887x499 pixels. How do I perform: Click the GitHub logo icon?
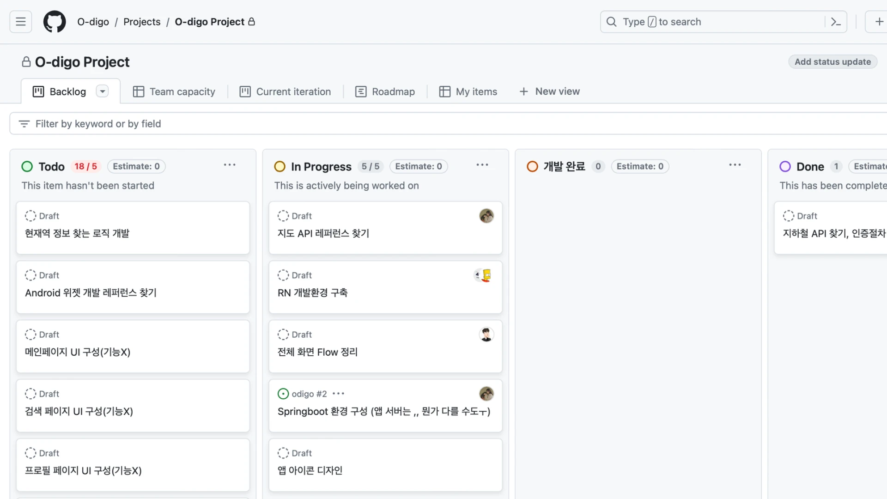55,22
